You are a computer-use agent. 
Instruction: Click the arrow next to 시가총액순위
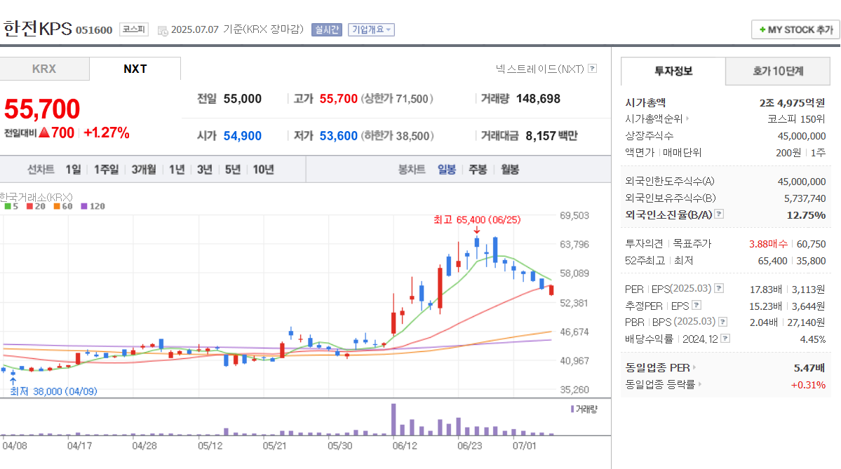[x=687, y=118]
